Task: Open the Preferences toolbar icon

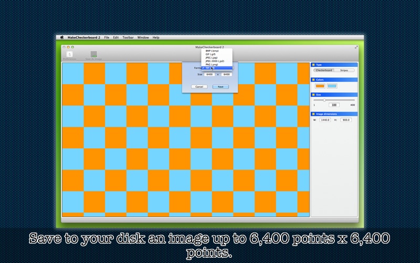Action: click(x=69, y=56)
